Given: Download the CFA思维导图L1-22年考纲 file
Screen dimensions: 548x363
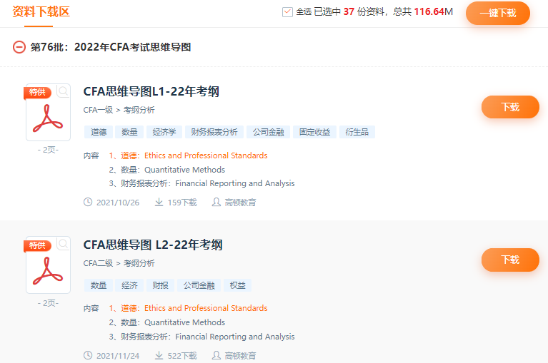Looking at the screenshot, I should click(x=509, y=107).
